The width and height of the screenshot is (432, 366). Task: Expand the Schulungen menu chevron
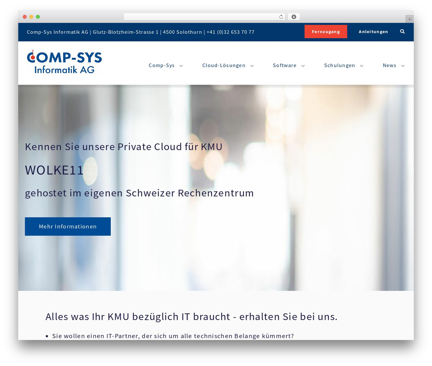click(x=361, y=66)
